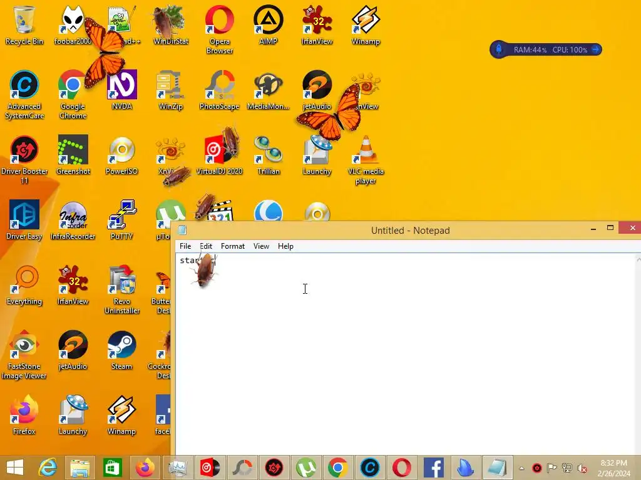Screen dimensions: 641x480
Task: Open Notepad's View menu
Action: [261, 246]
